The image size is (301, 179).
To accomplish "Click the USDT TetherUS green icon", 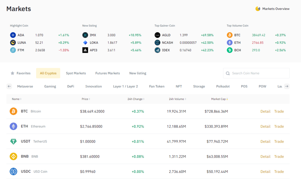I will point(14,141).
